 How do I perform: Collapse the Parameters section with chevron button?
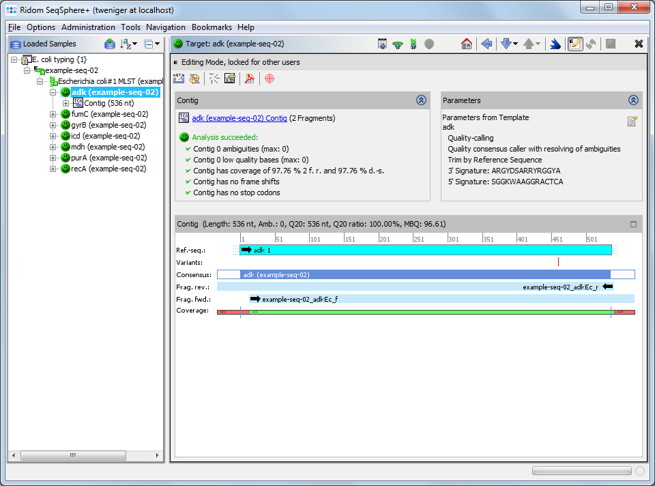tap(633, 100)
